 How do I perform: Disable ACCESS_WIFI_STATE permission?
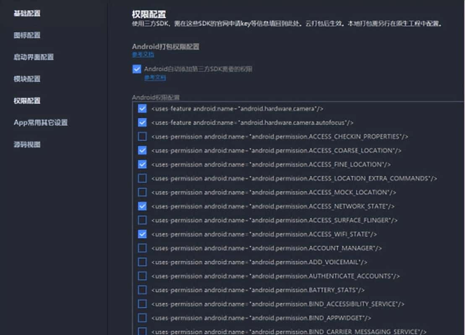pos(142,234)
